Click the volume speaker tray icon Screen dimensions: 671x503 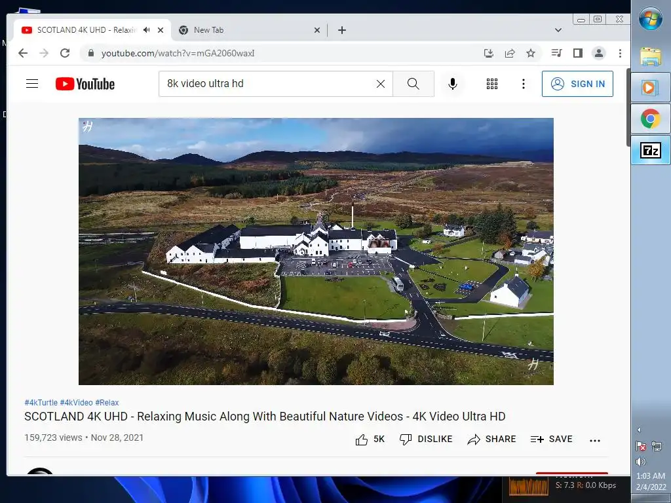pyautogui.click(x=641, y=461)
